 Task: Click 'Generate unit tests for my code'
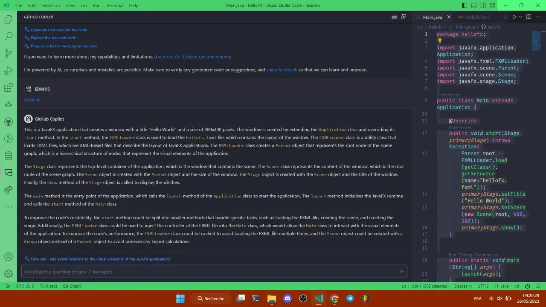click(59, 30)
